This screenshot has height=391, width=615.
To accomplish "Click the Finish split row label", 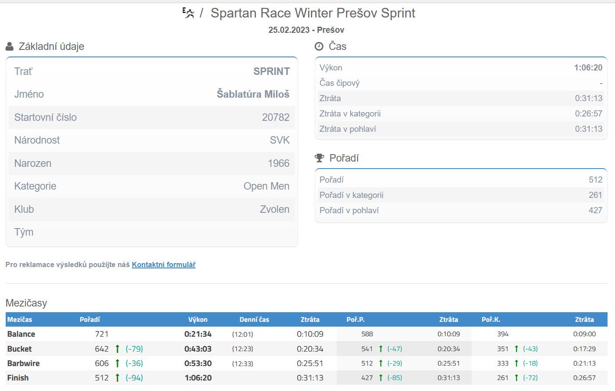I will (x=18, y=378).
